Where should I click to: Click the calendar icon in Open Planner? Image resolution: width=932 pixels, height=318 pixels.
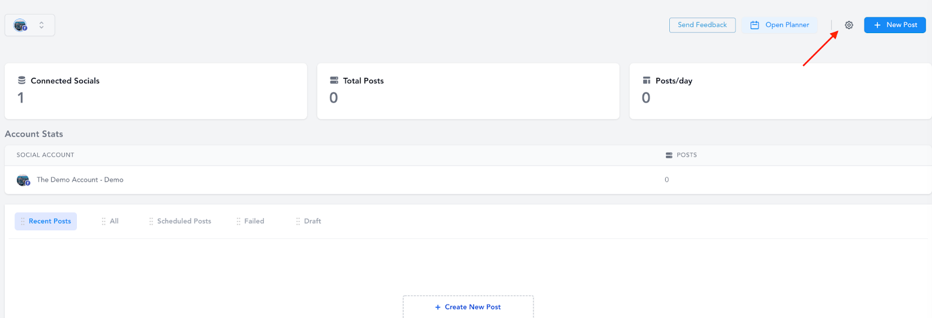[754, 25]
